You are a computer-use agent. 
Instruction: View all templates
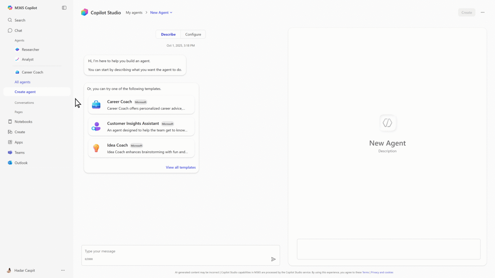click(x=180, y=167)
